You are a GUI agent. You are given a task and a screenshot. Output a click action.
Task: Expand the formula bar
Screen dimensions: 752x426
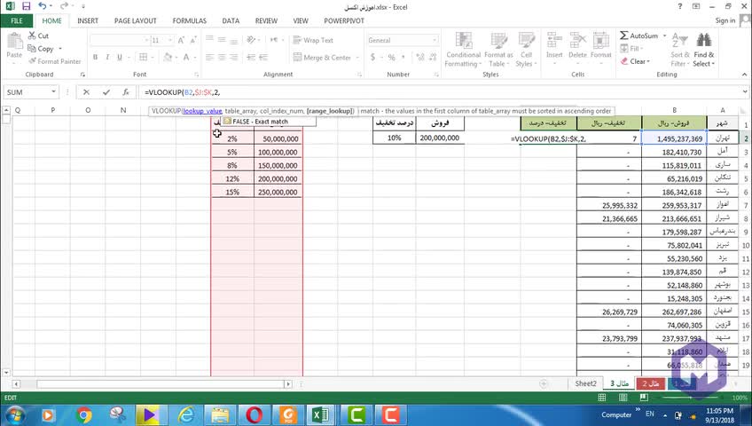coord(744,91)
